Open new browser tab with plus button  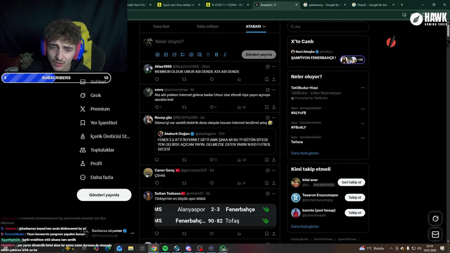[x=402, y=5]
